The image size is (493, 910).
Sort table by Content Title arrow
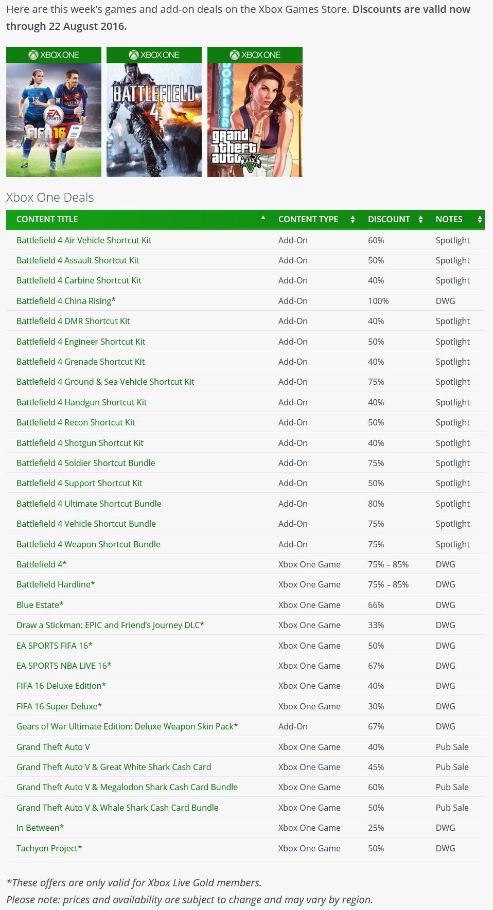[x=263, y=218]
